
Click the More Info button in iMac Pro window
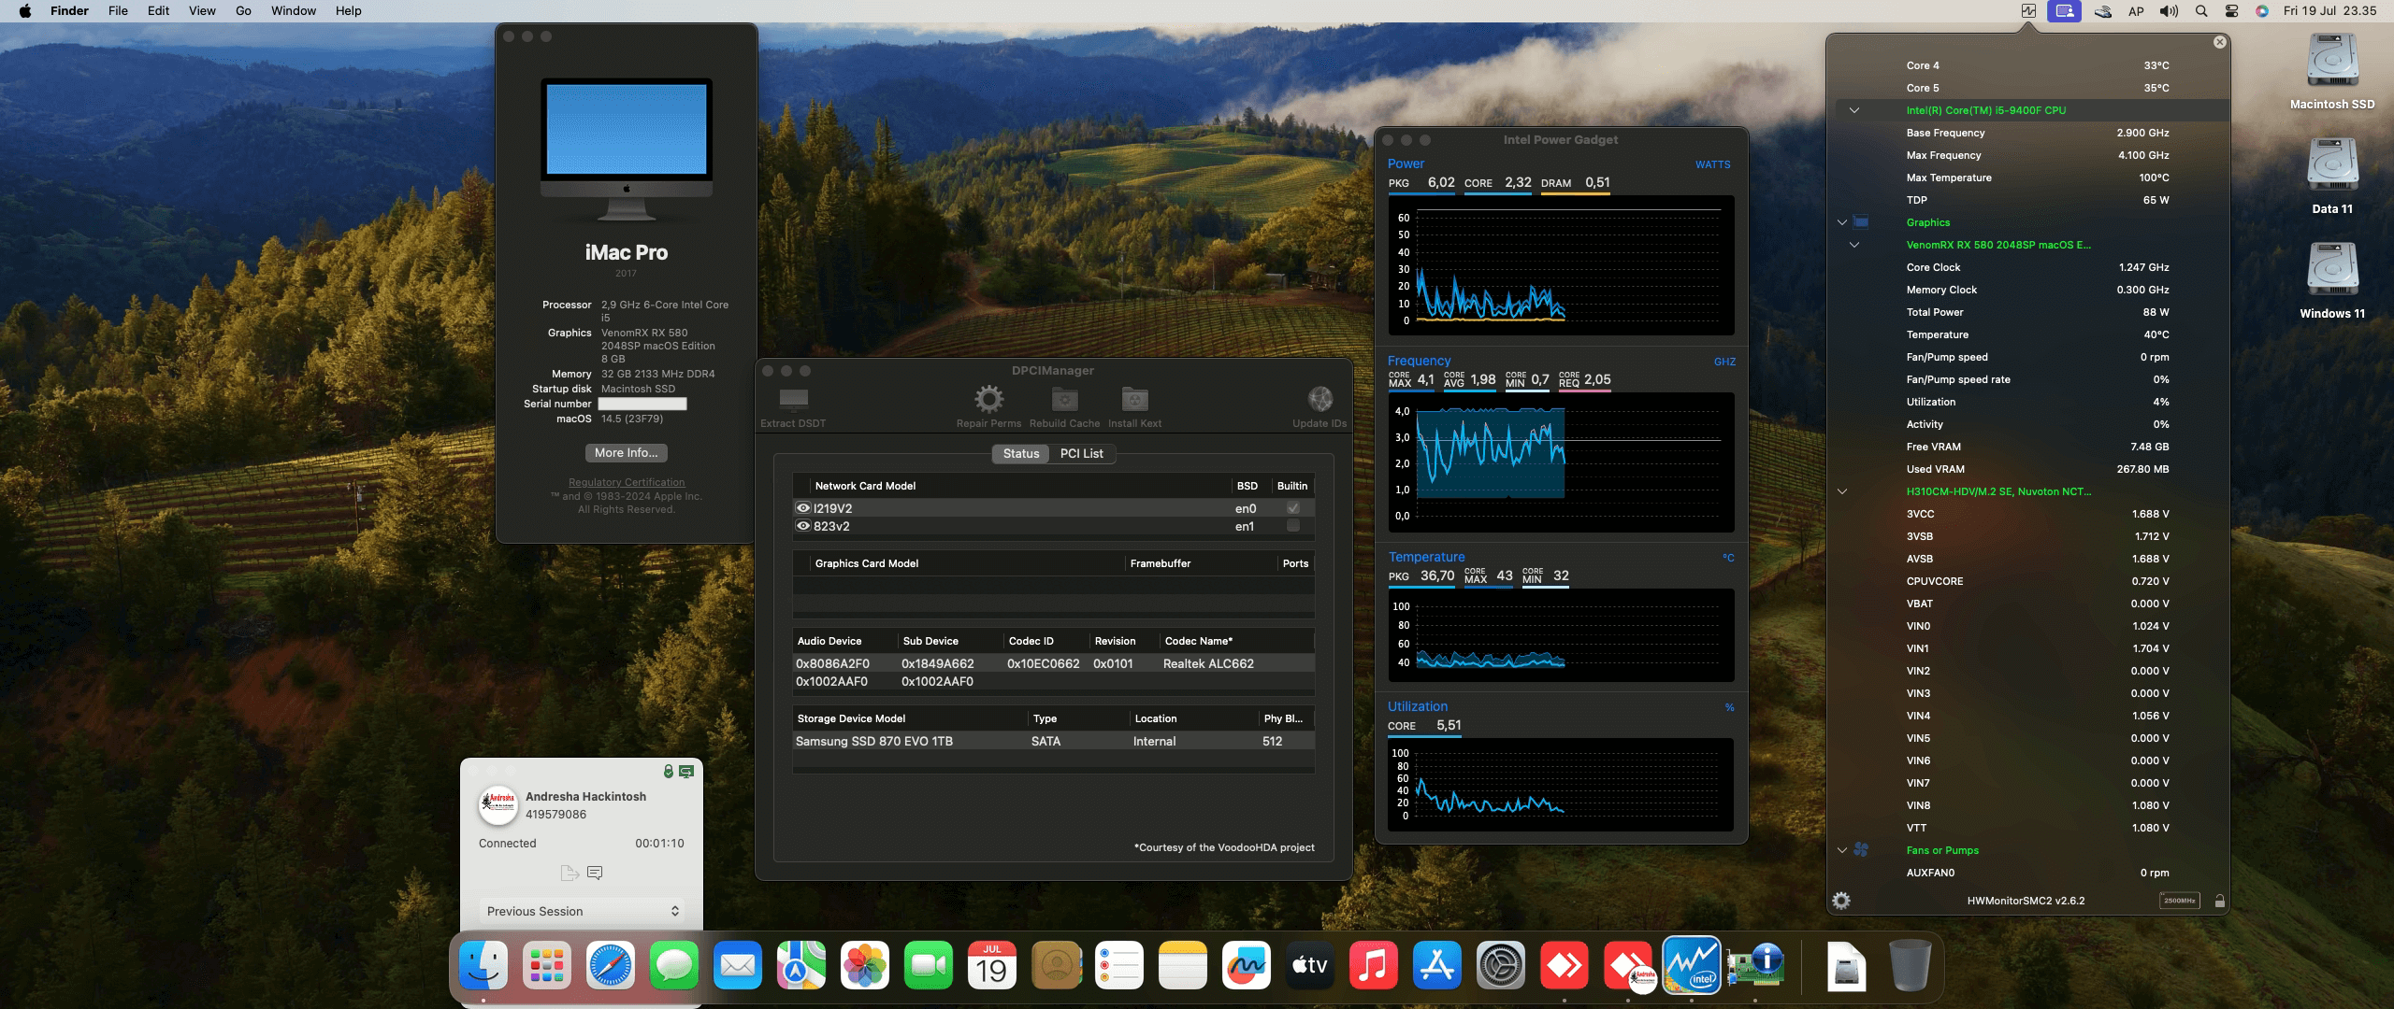pyautogui.click(x=625, y=452)
